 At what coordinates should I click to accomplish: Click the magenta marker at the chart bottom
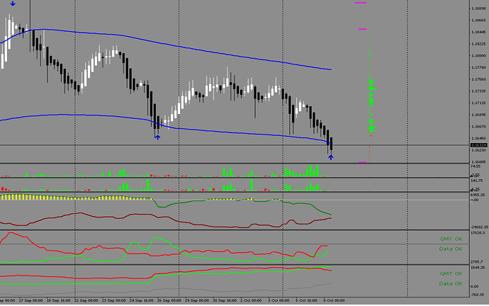coord(362,162)
